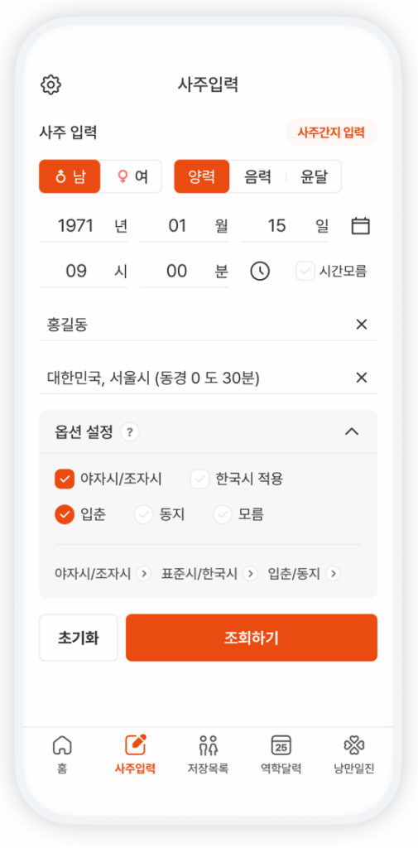Expand the 표준시/한국시 info chevron
This screenshot has width=418, height=848.
[x=250, y=573]
